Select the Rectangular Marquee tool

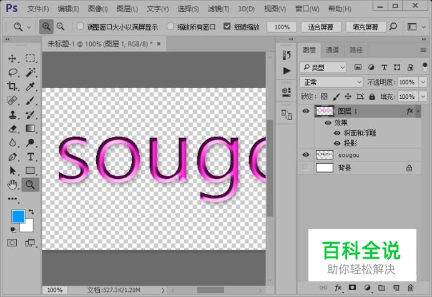pyautogui.click(x=31, y=59)
